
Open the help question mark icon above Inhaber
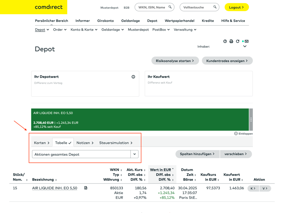pos(225,41)
